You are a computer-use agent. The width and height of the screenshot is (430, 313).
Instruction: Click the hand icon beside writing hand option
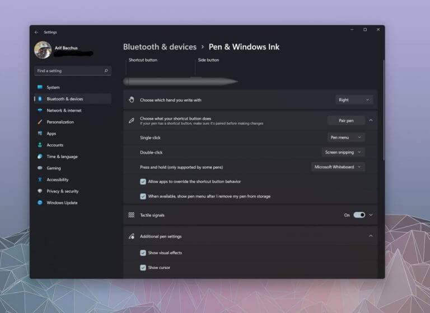(132, 99)
